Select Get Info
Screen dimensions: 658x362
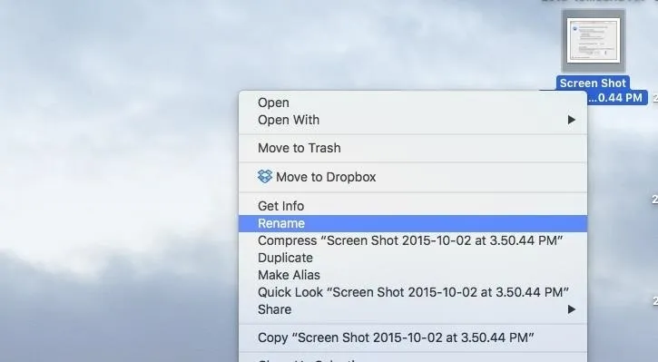tap(413, 206)
